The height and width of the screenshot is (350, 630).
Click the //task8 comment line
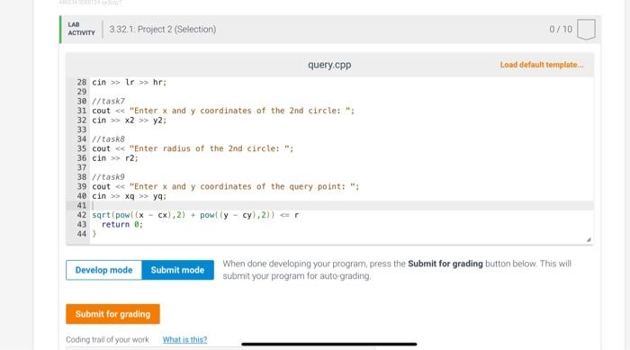(109, 139)
